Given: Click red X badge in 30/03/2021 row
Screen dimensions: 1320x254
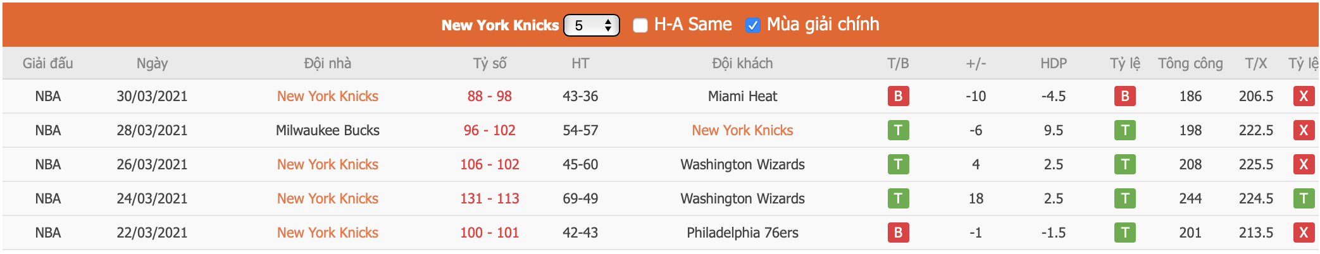Looking at the screenshot, I should point(1304,96).
